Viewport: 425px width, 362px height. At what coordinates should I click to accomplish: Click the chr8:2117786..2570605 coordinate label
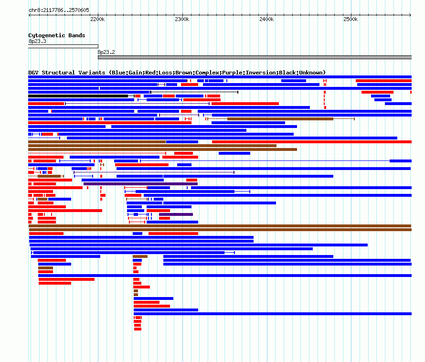point(59,10)
